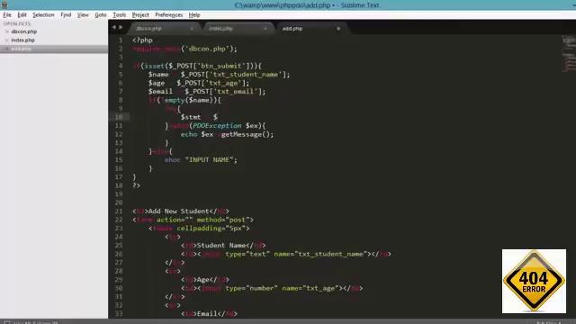Open the Preferences menu
The width and height of the screenshot is (576, 324).
point(168,15)
